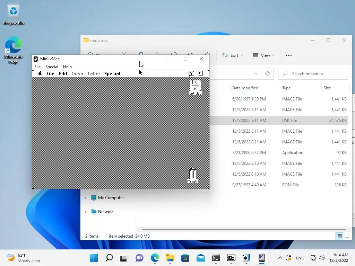The width and height of the screenshot is (355, 266).
Task: Open the Application menu Mac icon
Action: coord(201,73)
